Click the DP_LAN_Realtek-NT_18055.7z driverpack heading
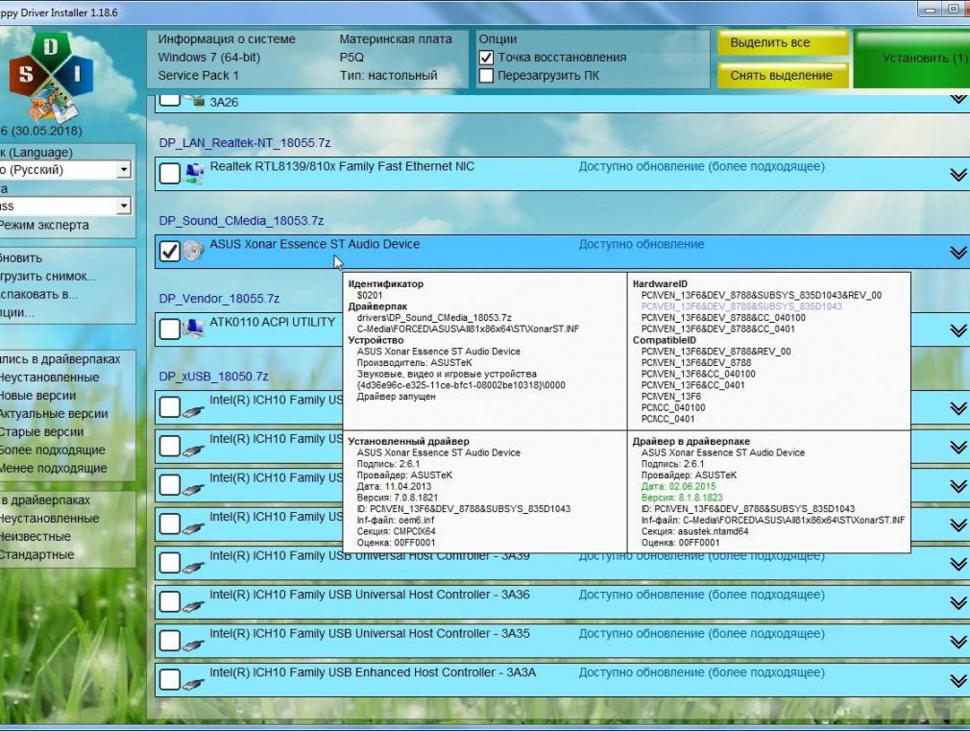This screenshot has width=970, height=731. coord(244,143)
